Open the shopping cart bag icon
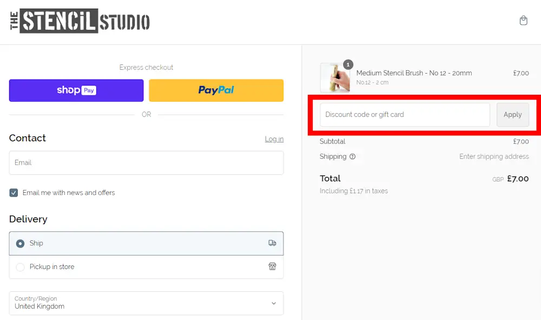The image size is (541, 320). 523,20
